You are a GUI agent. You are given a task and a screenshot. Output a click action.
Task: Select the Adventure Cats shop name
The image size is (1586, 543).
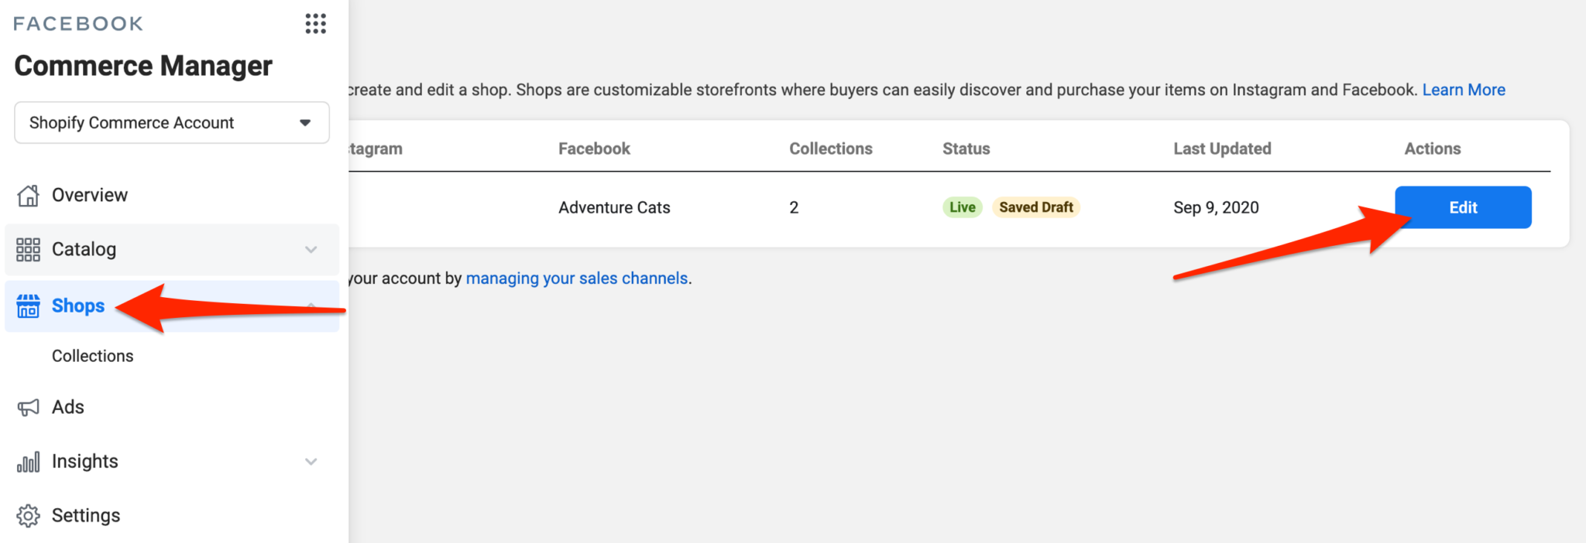614,207
